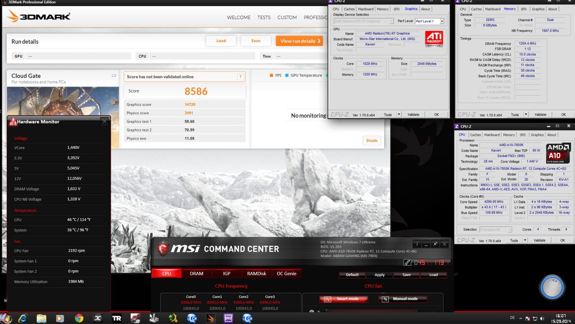Close the Hardware Monitor panel

click(x=104, y=121)
